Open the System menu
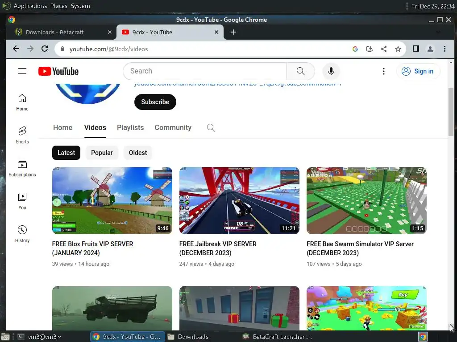 click(x=80, y=6)
